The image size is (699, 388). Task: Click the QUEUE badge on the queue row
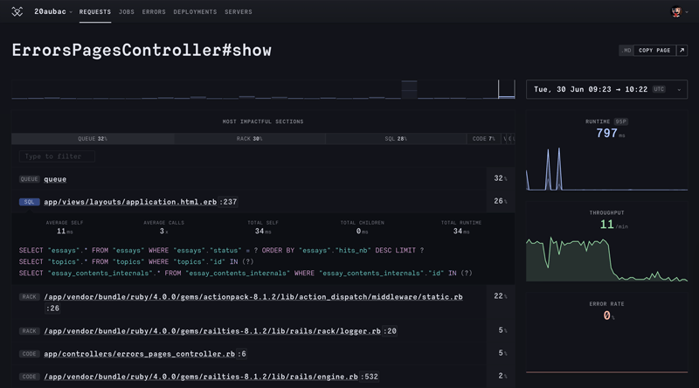(x=30, y=179)
